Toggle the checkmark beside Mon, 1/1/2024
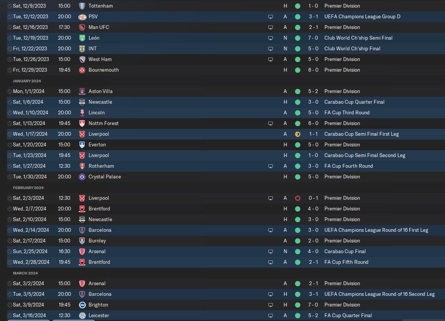This screenshot has height=321, width=445. point(10,91)
